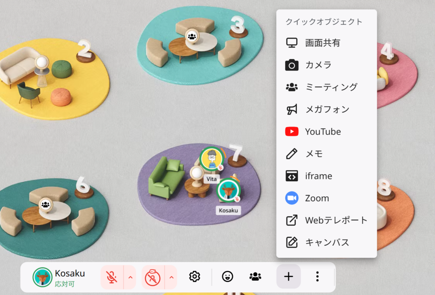Expand microphone options chevron
Viewport: 435px width, 295px height.
(x=130, y=277)
